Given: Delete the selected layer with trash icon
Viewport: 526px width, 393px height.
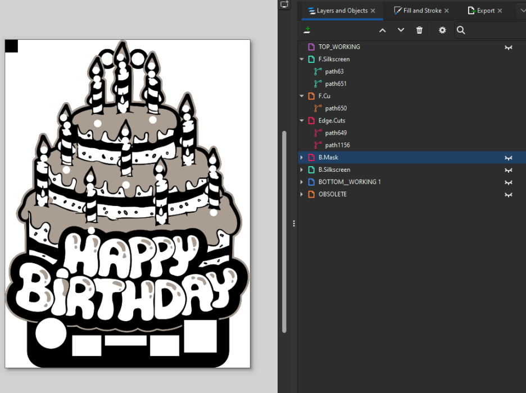Looking at the screenshot, I should coord(419,30).
